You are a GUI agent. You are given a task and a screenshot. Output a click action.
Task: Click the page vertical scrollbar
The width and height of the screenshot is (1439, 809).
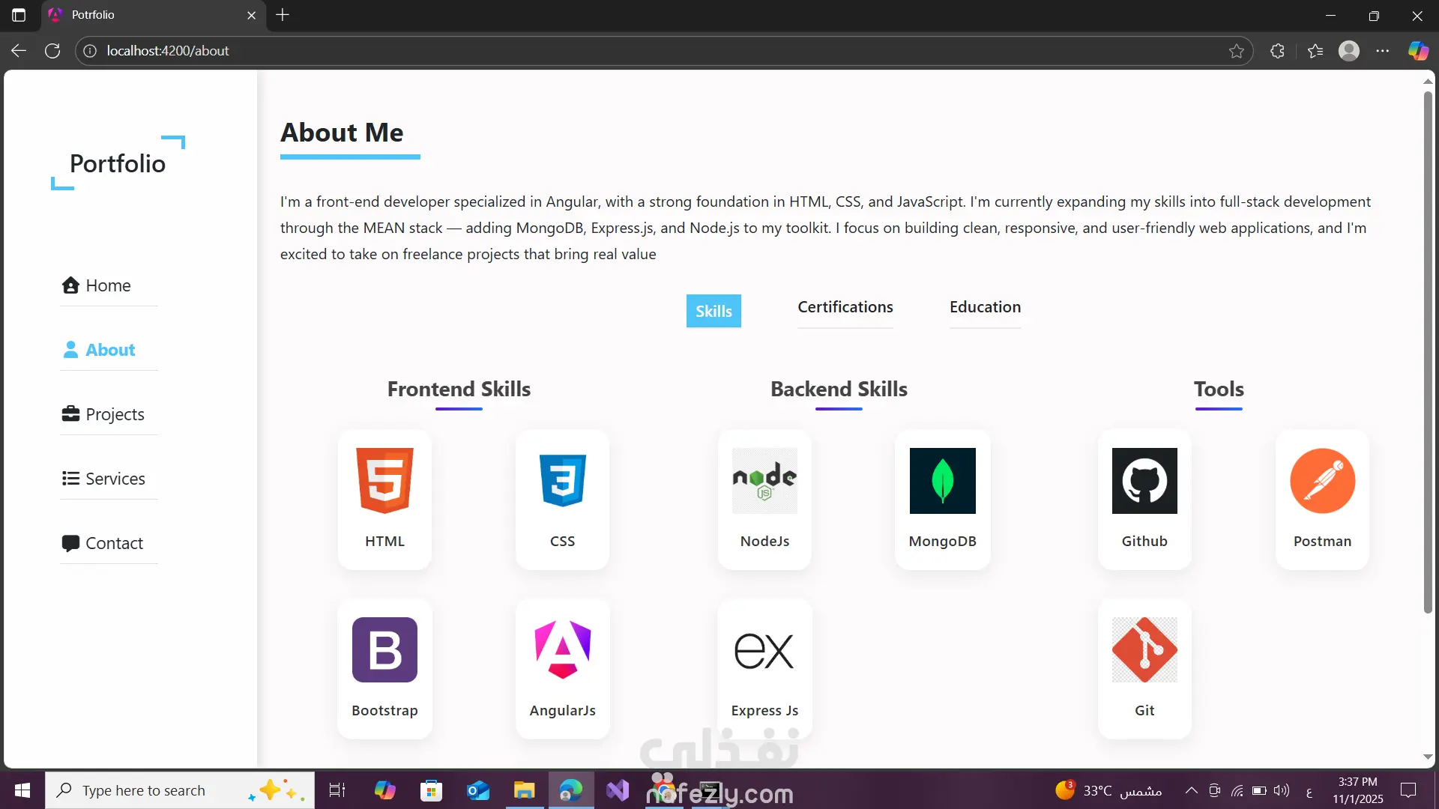point(1428,352)
